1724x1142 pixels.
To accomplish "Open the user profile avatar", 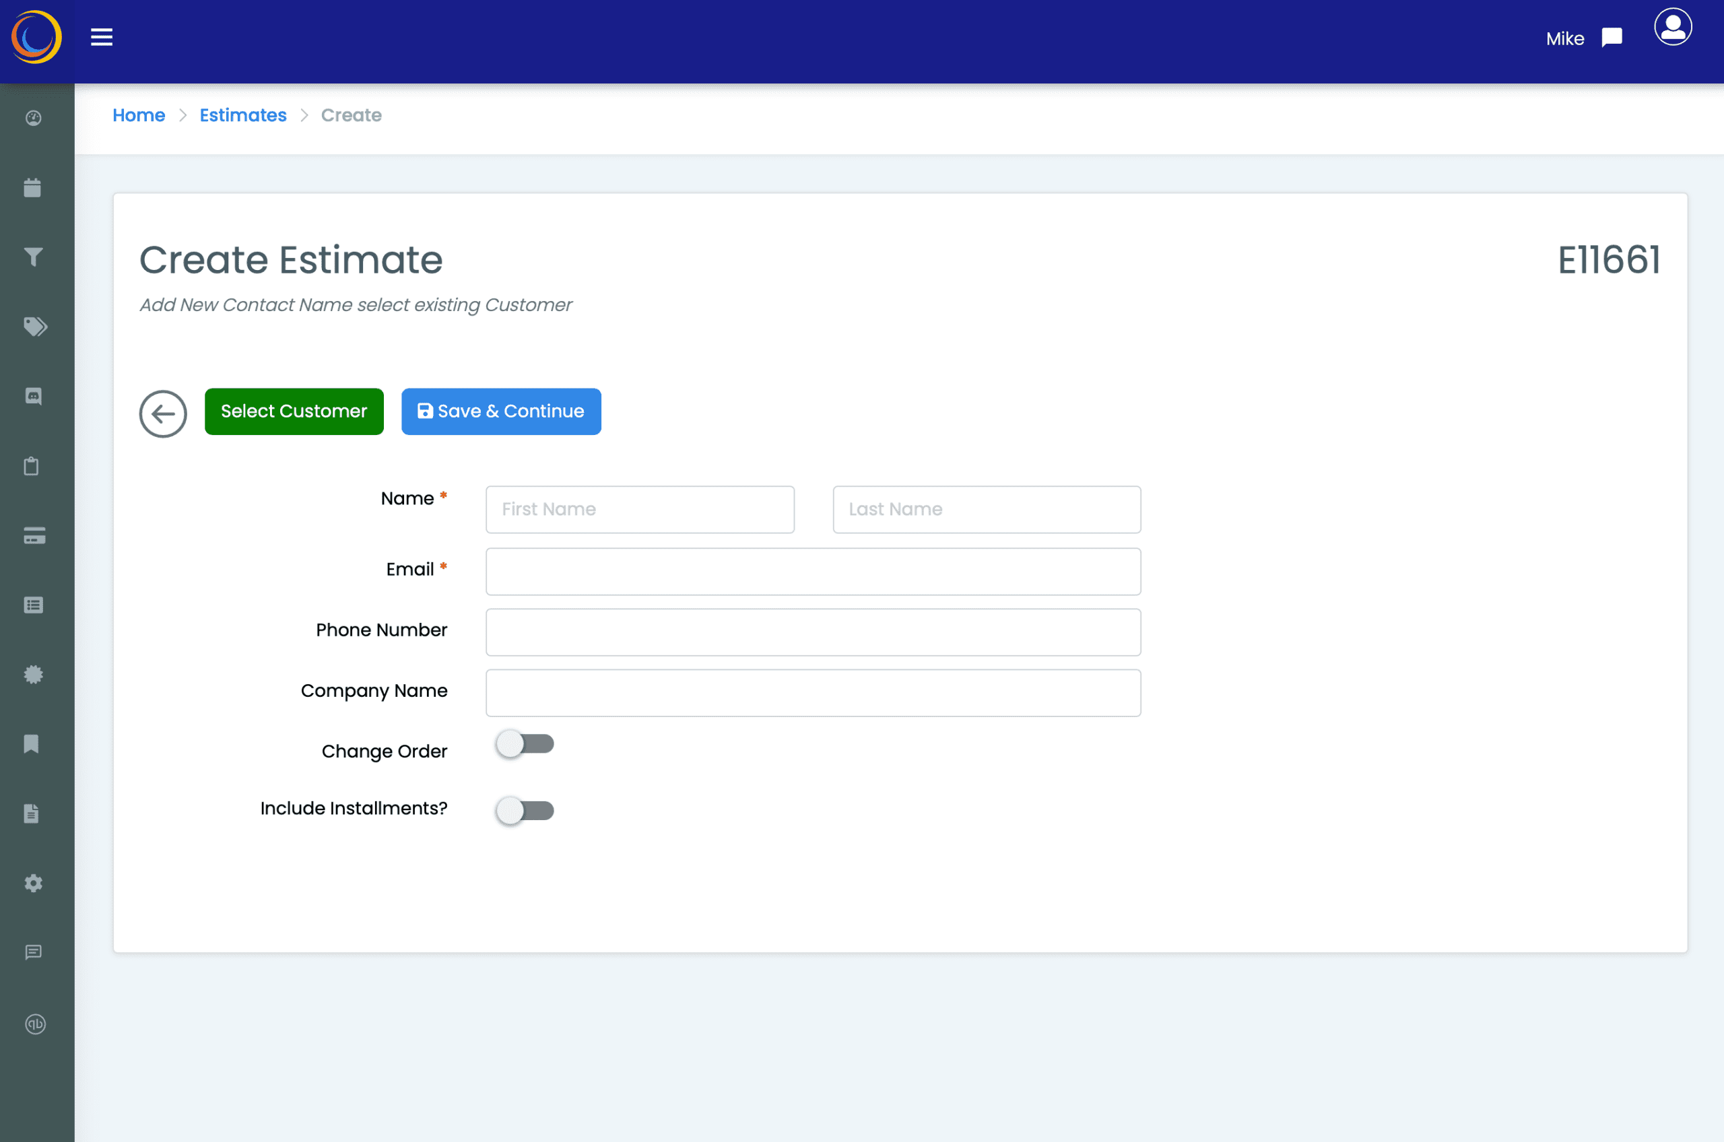I will [1672, 28].
